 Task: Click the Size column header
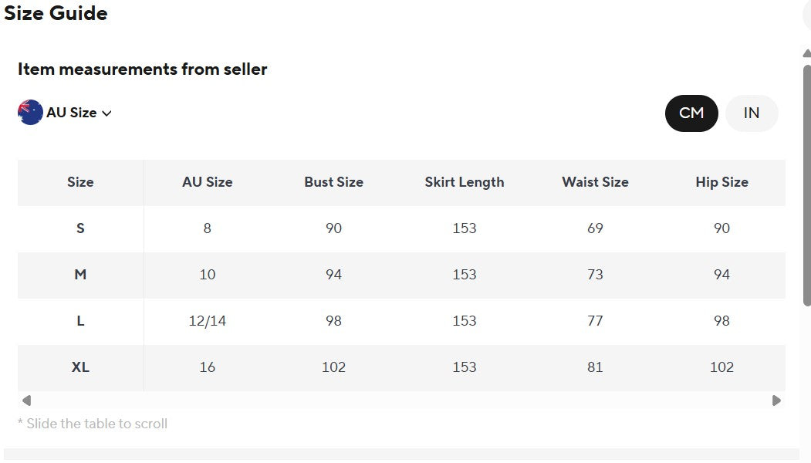pos(80,182)
